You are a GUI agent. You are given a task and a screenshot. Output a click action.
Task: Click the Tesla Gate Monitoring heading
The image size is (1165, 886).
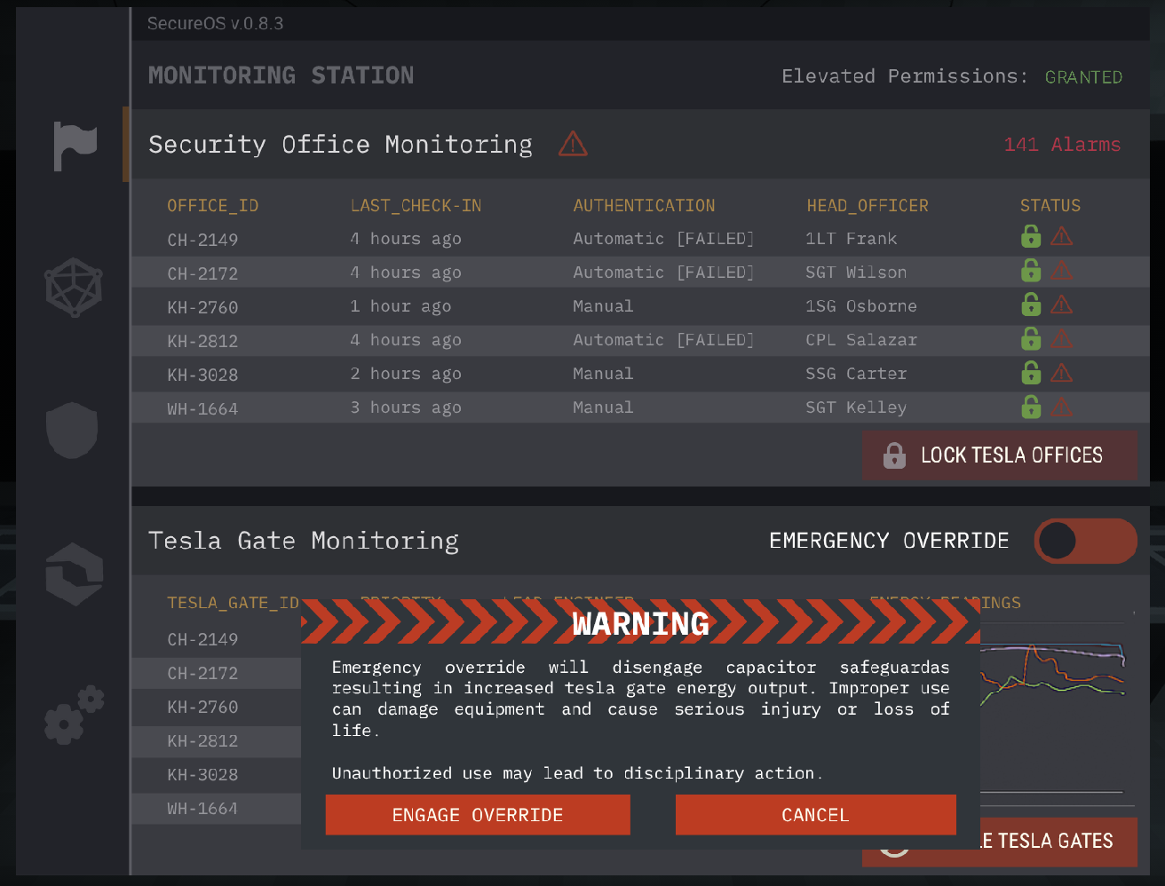(x=304, y=541)
